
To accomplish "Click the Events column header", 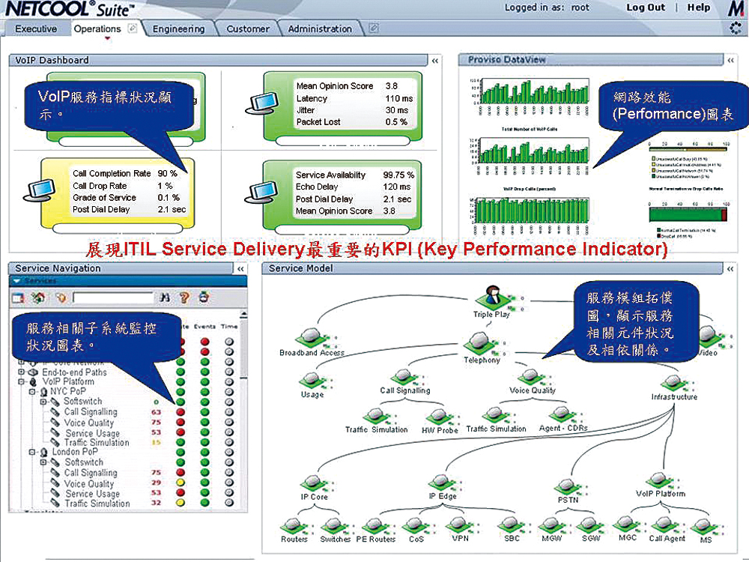I will coord(204,327).
